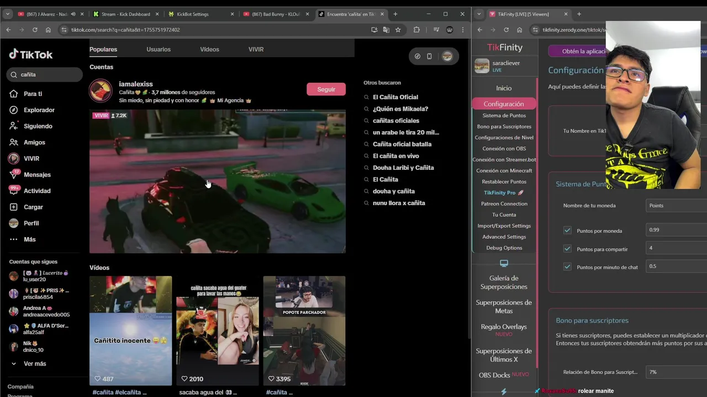The image size is (707, 397).
Task: Switch to Usuarios search tab
Action: [x=159, y=49]
